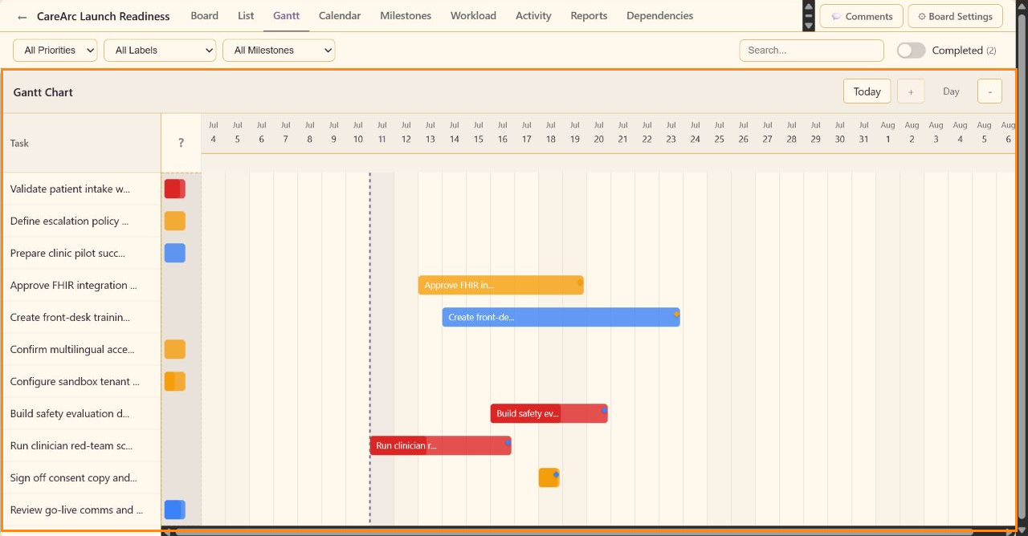The width and height of the screenshot is (1028, 536).
Task: Click the end handle of Create front-desk bar
Action: [676, 315]
